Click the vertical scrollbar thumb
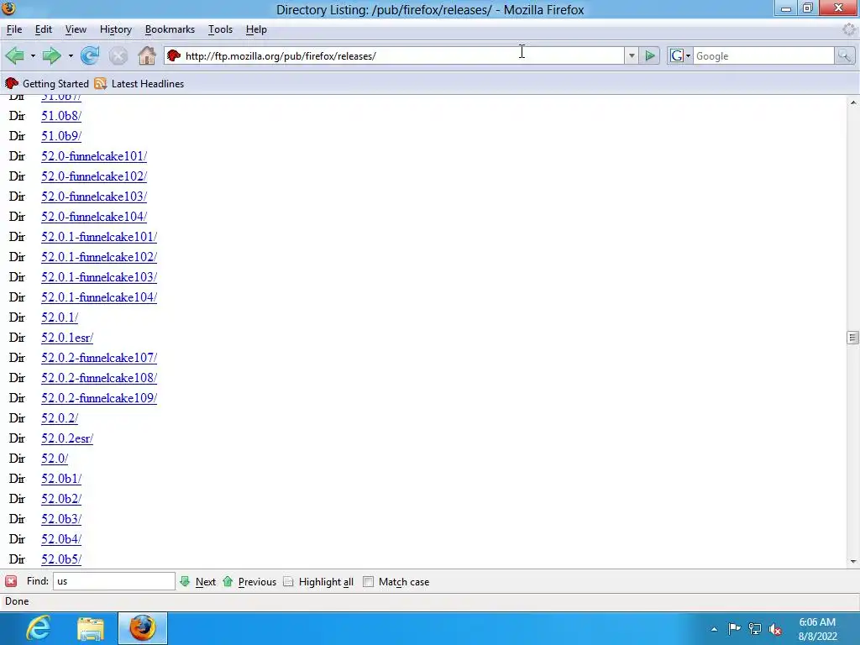 point(852,338)
